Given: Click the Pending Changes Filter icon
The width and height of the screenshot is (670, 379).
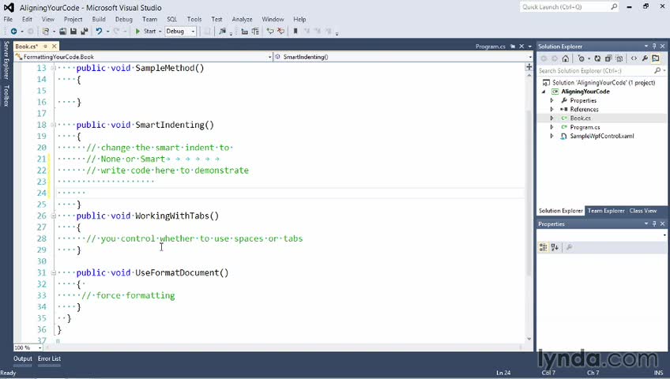Looking at the screenshot, I should click(582, 58).
